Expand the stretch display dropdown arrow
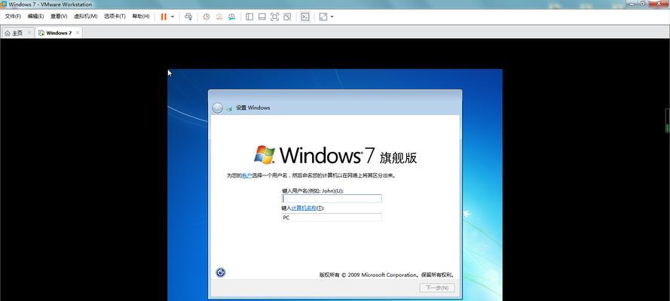The image size is (670, 301). (332, 17)
